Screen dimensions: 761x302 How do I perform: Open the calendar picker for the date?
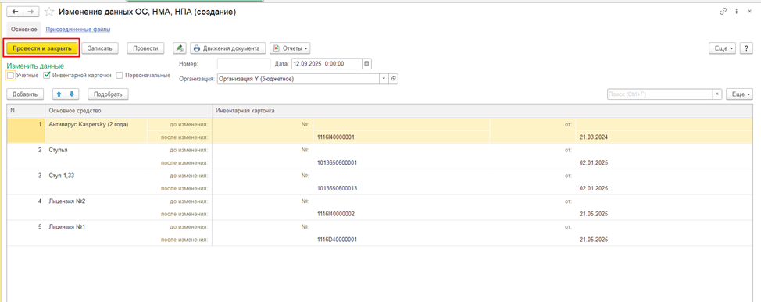367,63
